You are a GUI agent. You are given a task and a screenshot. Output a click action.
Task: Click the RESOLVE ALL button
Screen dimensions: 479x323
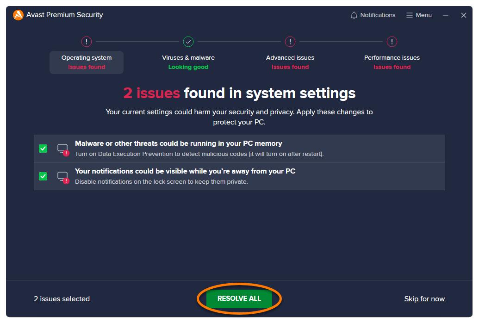click(239, 298)
